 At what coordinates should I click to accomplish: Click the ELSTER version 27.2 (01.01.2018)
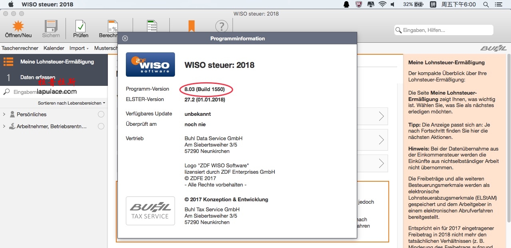205,99
